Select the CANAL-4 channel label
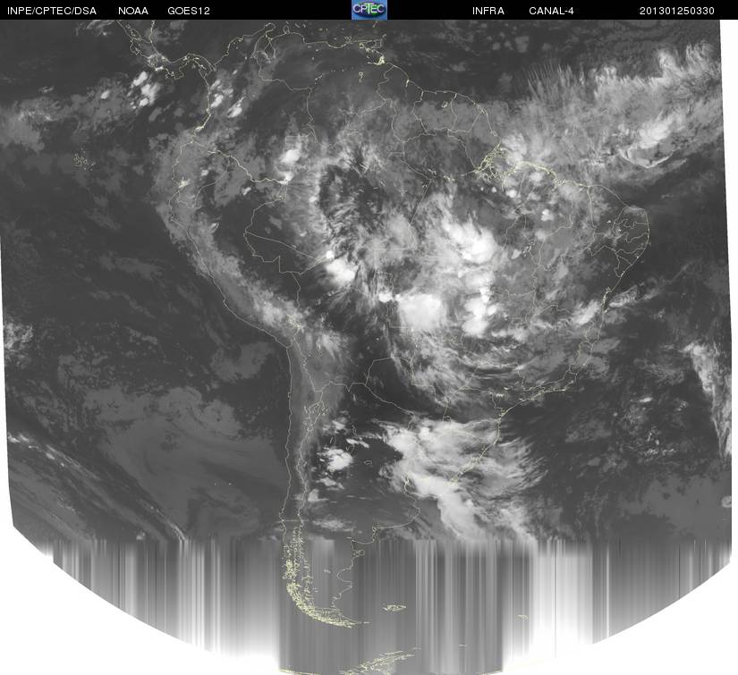The image size is (738, 675). tap(551, 11)
